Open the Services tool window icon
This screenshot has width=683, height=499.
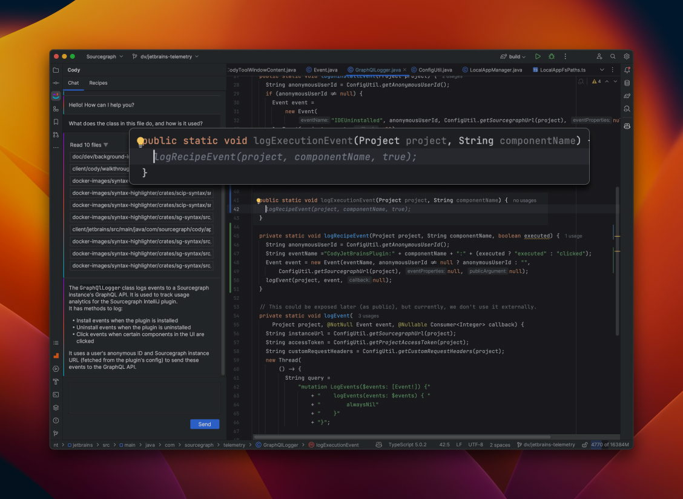(56, 369)
